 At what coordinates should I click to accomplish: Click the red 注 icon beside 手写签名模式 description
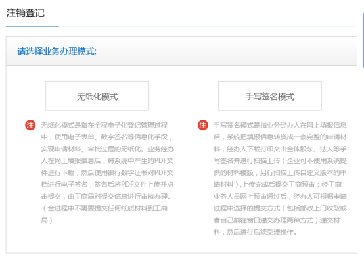click(202, 125)
